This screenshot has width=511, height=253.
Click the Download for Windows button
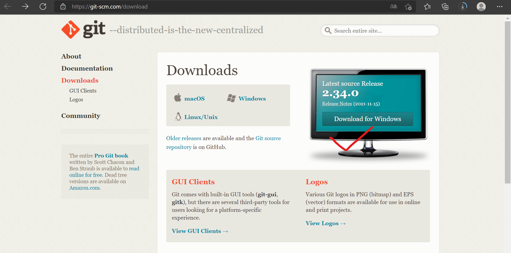368,119
